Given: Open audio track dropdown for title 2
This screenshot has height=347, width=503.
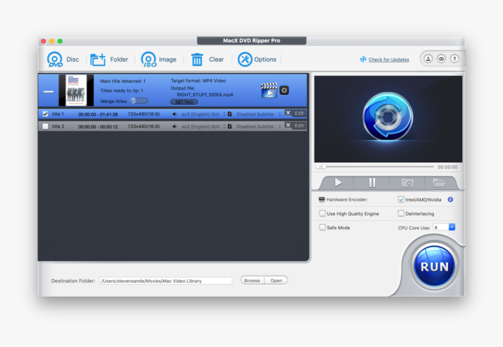Looking at the screenshot, I should 204,126.
